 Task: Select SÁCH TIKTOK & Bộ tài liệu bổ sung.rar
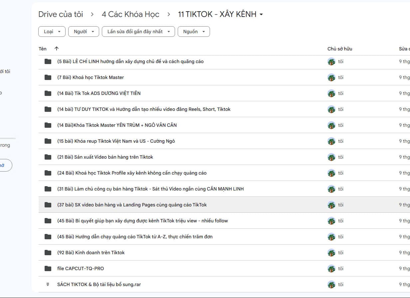pos(99,284)
